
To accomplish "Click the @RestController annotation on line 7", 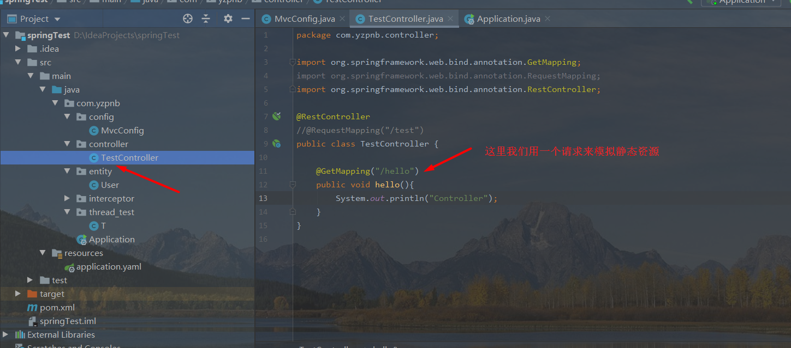I will (333, 117).
